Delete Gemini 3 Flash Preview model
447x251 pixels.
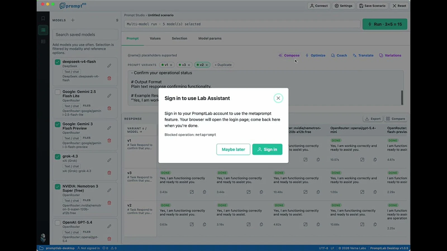tap(109, 141)
